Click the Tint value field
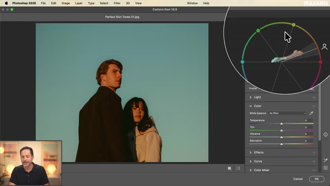Viewport: 330px width, 186px height. 309,127
